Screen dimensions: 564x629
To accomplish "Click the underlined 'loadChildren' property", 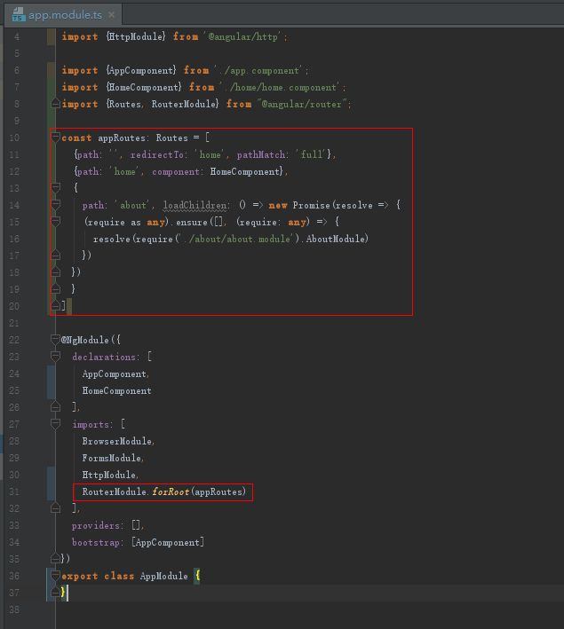I will [195, 205].
